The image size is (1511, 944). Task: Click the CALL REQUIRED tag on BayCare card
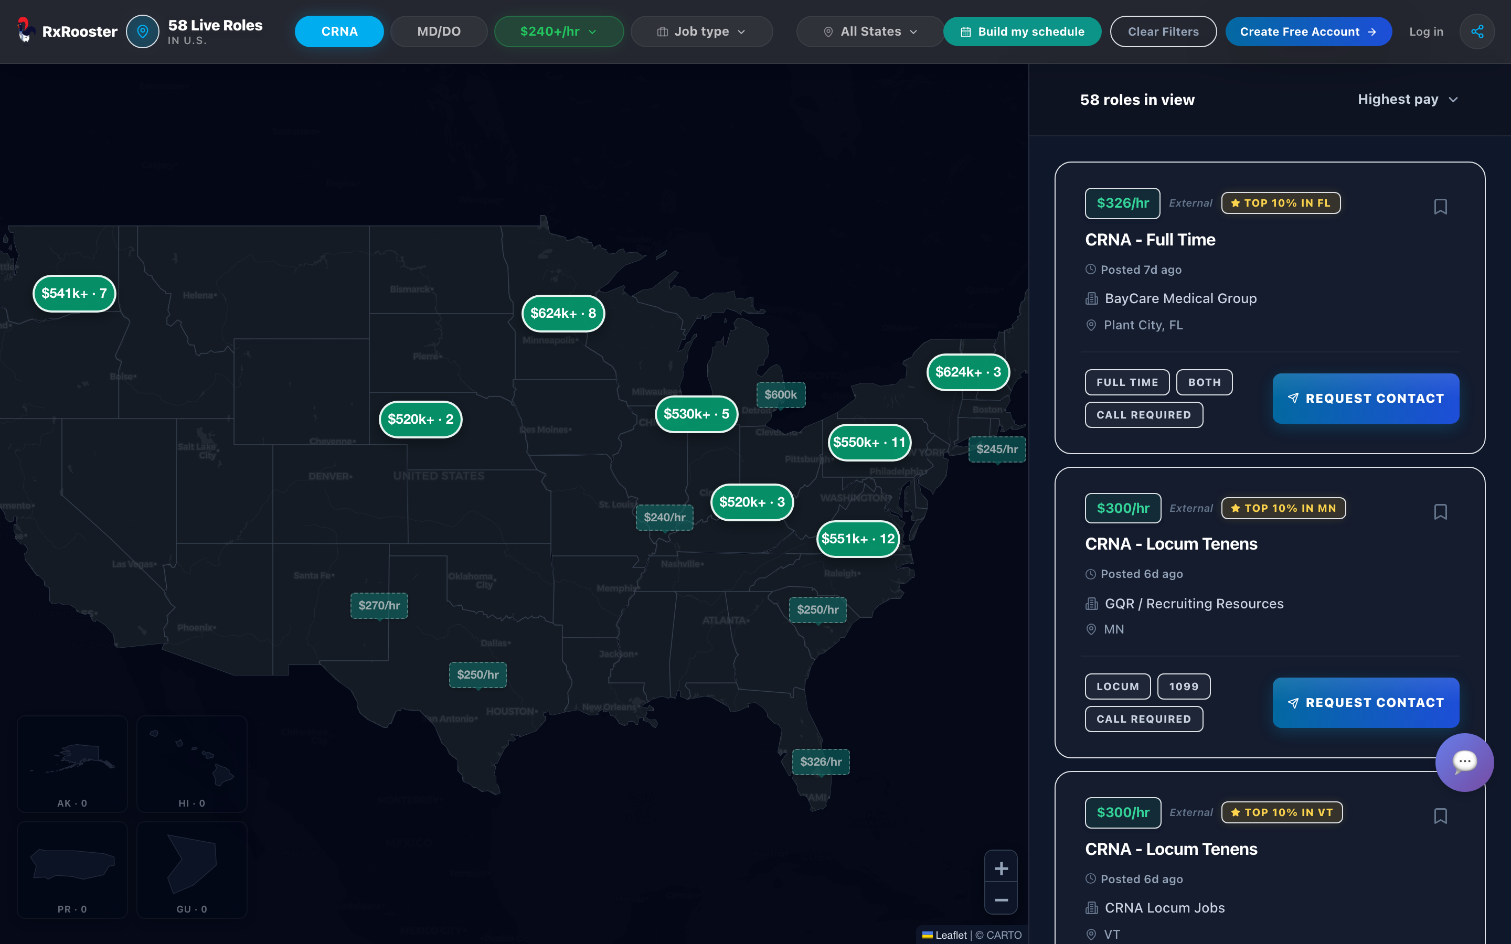point(1144,414)
